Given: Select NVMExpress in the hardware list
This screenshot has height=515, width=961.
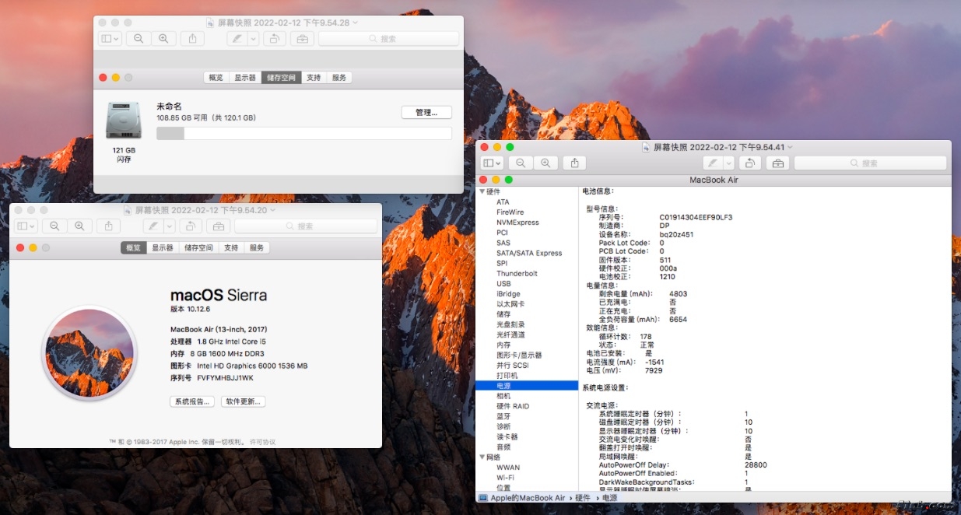Looking at the screenshot, I should (517, 222).
